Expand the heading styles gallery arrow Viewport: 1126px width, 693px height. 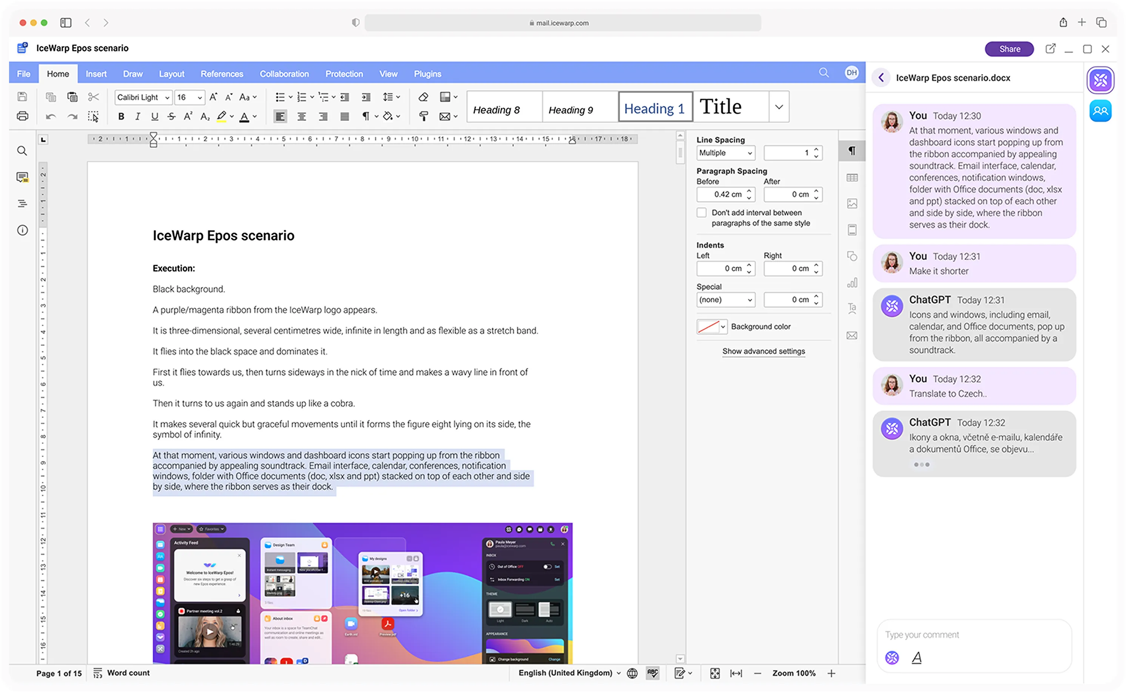779,107
